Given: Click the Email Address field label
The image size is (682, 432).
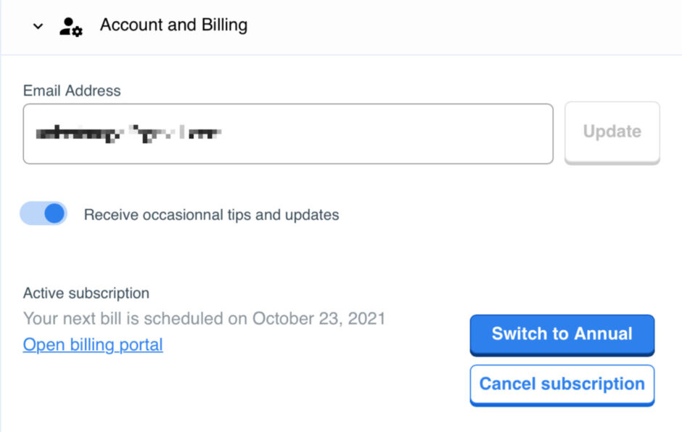Looking at the screenshot, I should (x=72, y=91).
